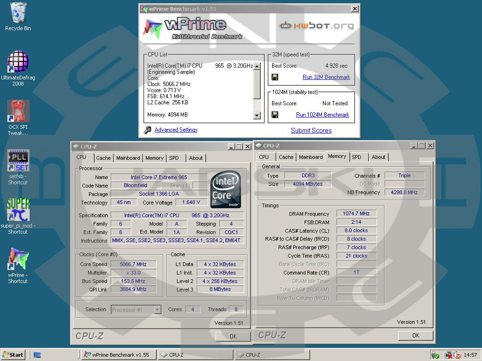Switch to Mainboard tab in left CPU-Z

pyautogui.click(x=128, y=158)
